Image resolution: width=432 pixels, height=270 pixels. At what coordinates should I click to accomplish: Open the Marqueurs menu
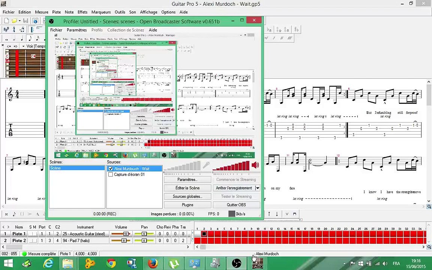(101, 12)
